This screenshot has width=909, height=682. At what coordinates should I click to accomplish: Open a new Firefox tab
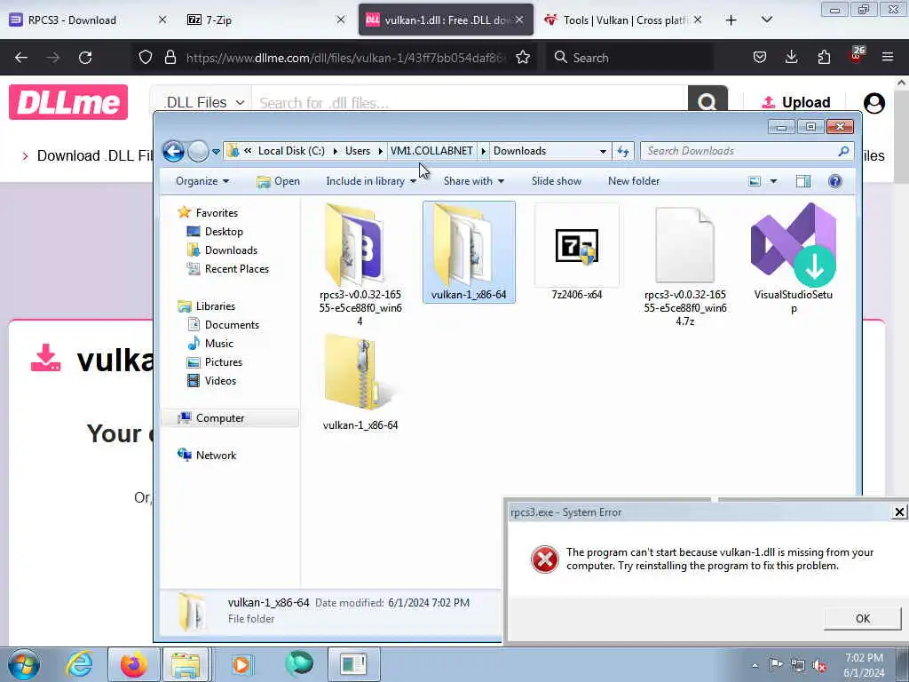pyautogui.click(x=731, y=20)
